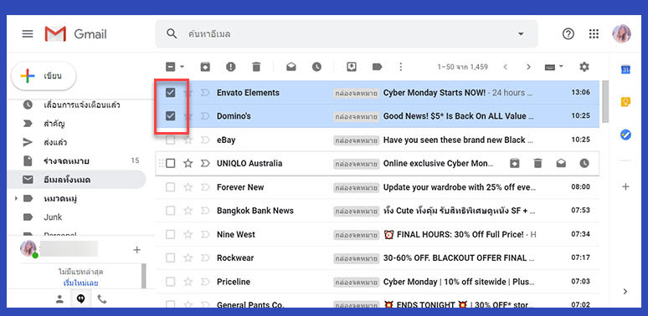Open the search options dropdown arrow
This screenshot has width=648, height=316.
click(x=521, y=33)
